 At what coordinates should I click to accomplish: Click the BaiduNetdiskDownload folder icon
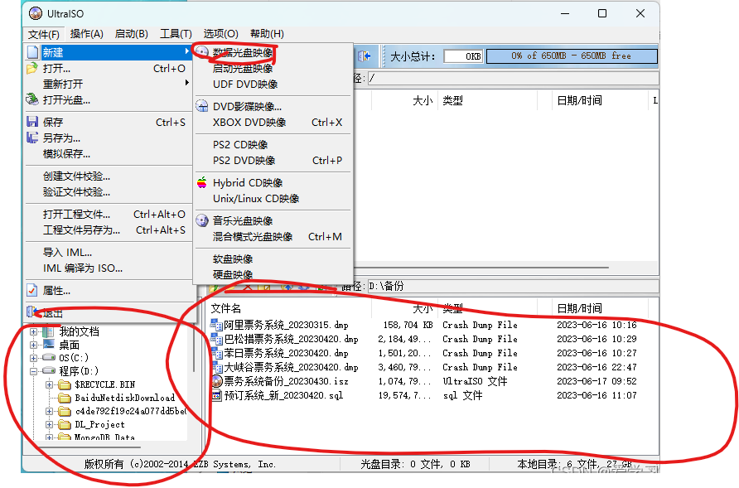click(x=64, y=398)
